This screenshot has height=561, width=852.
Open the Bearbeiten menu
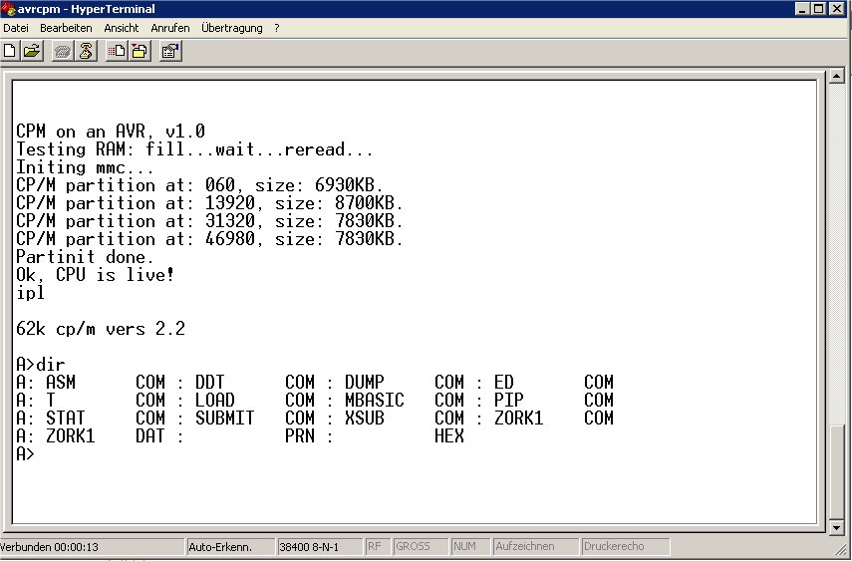tap(66, 28)
